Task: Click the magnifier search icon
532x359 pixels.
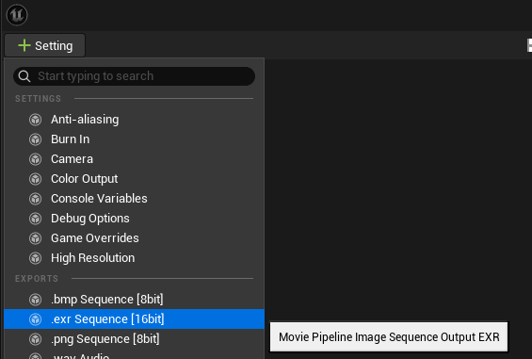Action: pos(24,76)
